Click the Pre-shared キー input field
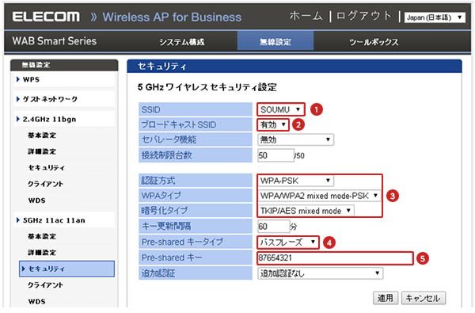The width and height of the screenshot is (475, 313). click(x=335, y=258)
